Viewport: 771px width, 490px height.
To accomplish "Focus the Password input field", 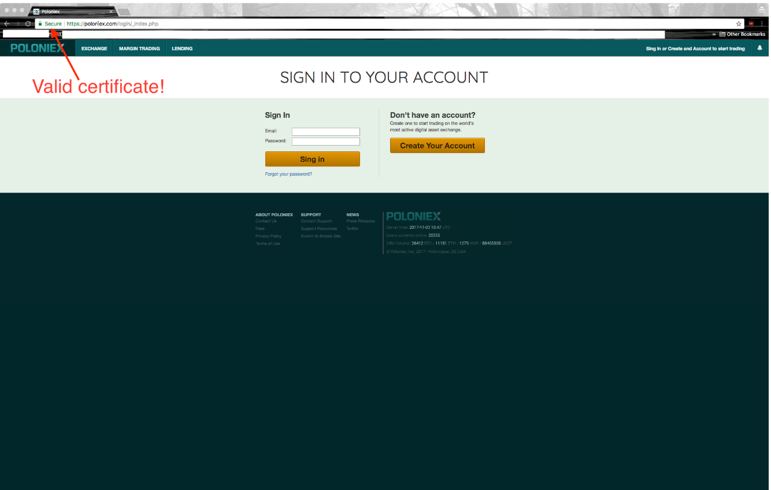I will coord(325,142).
